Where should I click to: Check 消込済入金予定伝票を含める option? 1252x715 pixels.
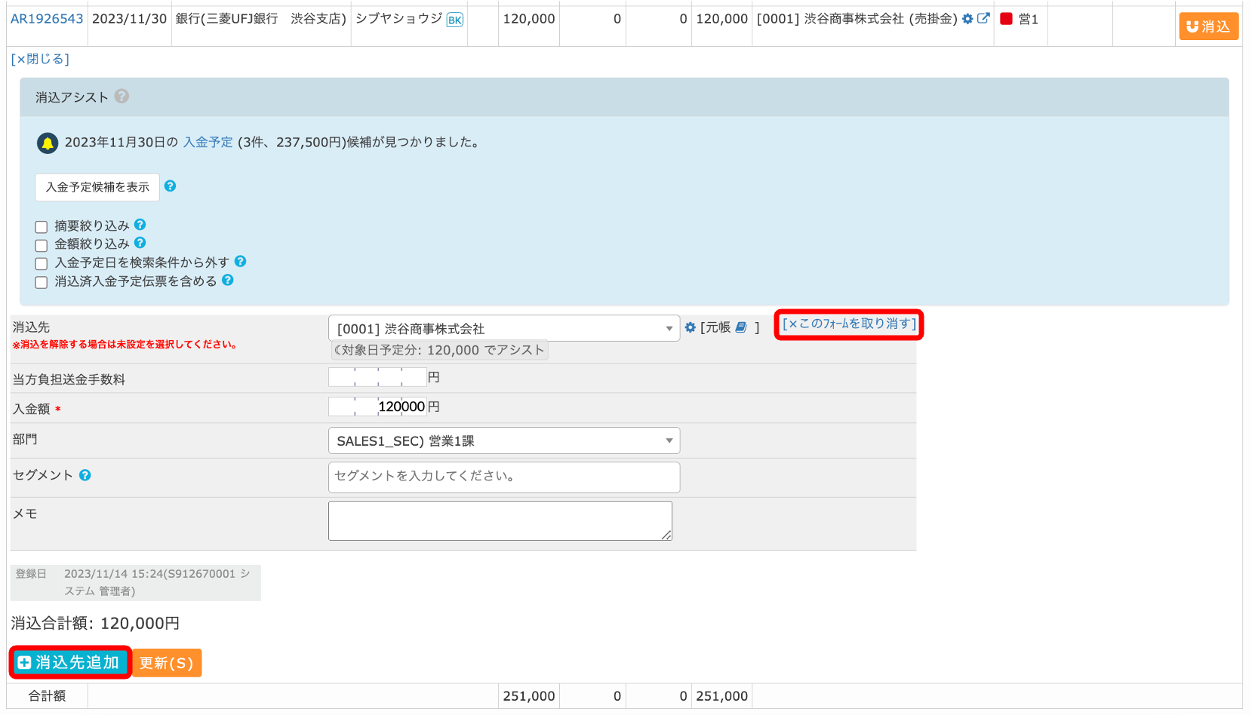pyautogui.click(x=42, y=282)
